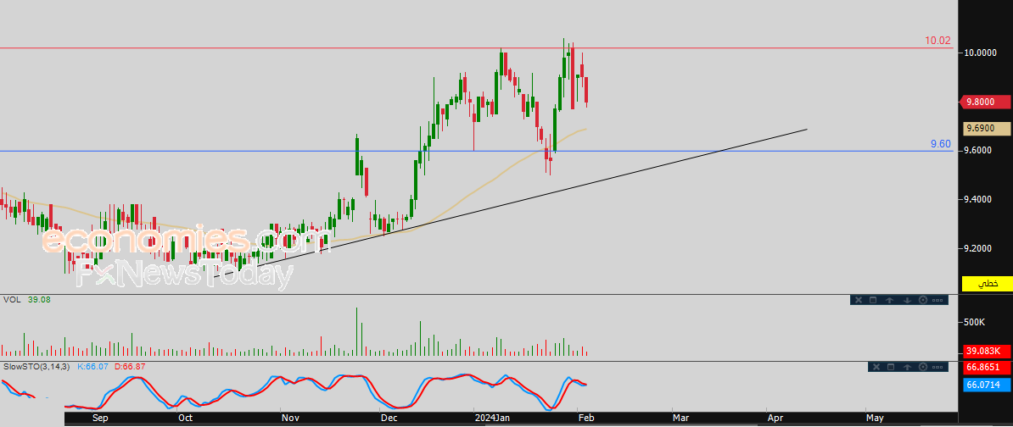Click the SlowSTO(3,14,3) indicator label

[36, 366]
